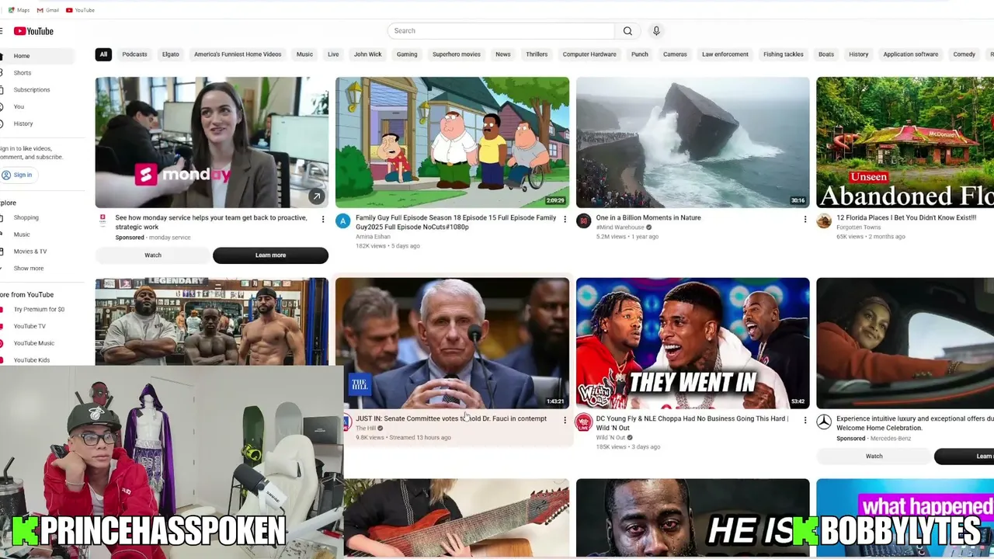Viewport: 994px width, 559px height.
Task: Open the Gmail bookmark
Action: coord(48,10)
